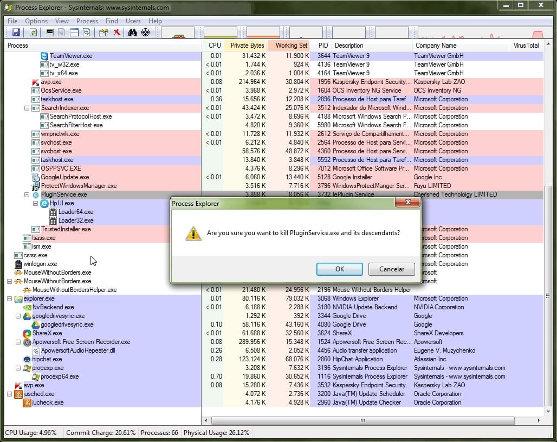Collapse the MouseWithoutBorders.exe parent node
The width and height of the screenshot is (557, 442).
(x=10, y=281)
